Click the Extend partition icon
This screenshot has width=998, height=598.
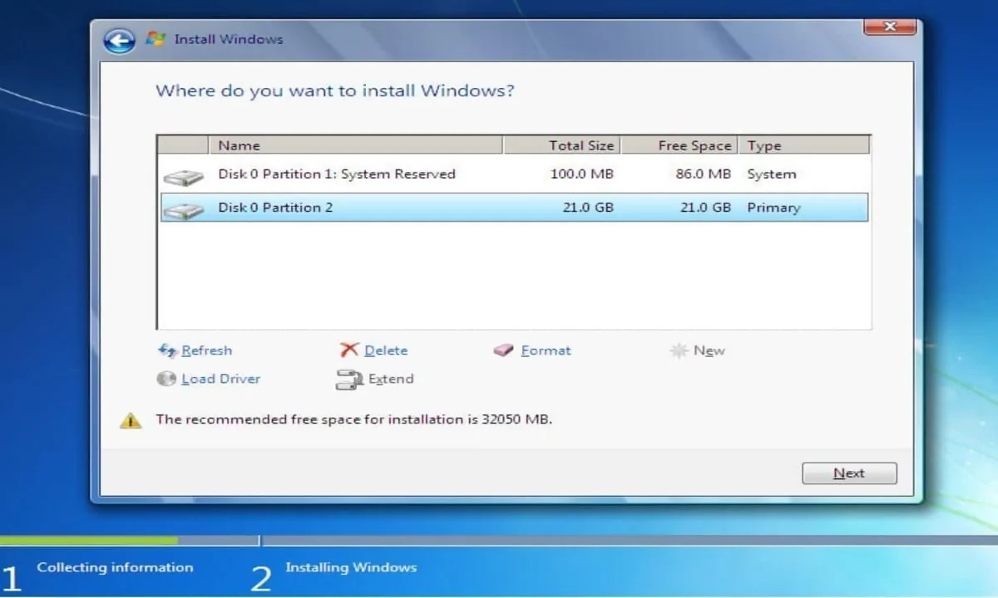(x=349, y=380)
